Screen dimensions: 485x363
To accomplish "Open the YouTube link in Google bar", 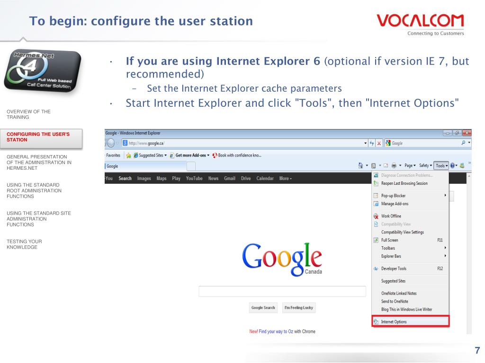I will [x=194, y=178].
